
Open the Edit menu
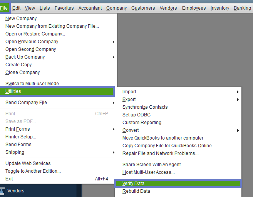tap(16, 8)
